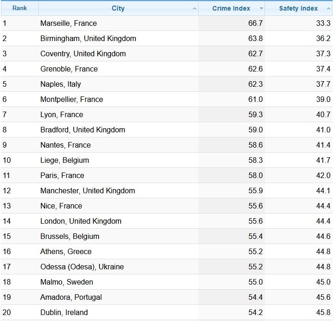The width and height of the screenshot is (334, 321).
Task: Sort by the City header label
Action: pos(118,8)
